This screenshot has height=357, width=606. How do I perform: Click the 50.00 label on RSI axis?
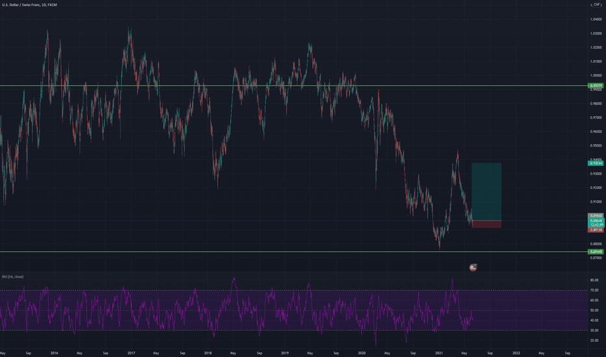594,310
